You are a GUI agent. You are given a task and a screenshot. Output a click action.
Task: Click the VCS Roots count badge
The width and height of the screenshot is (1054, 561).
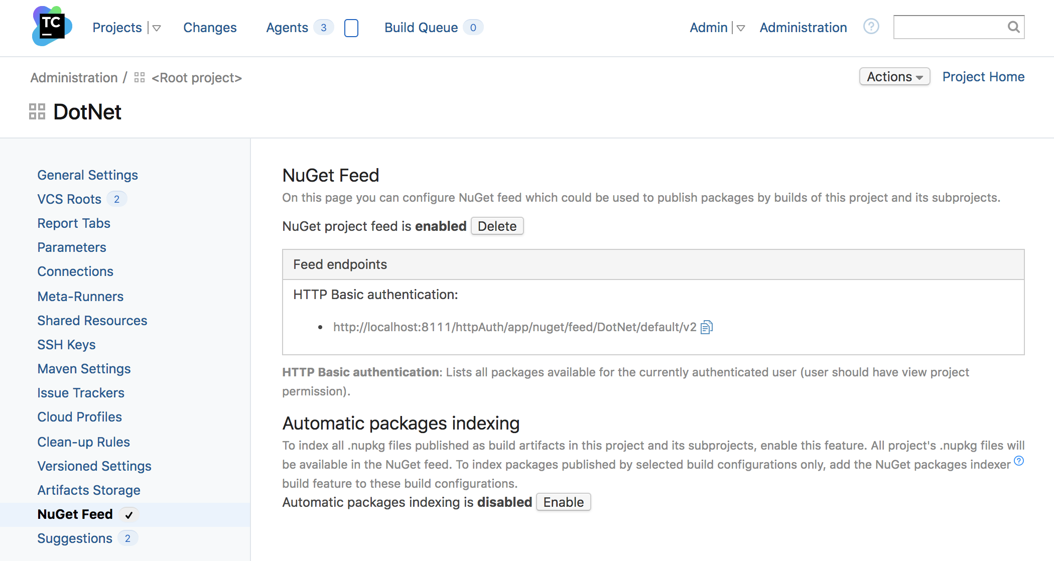tap(117, 199)
